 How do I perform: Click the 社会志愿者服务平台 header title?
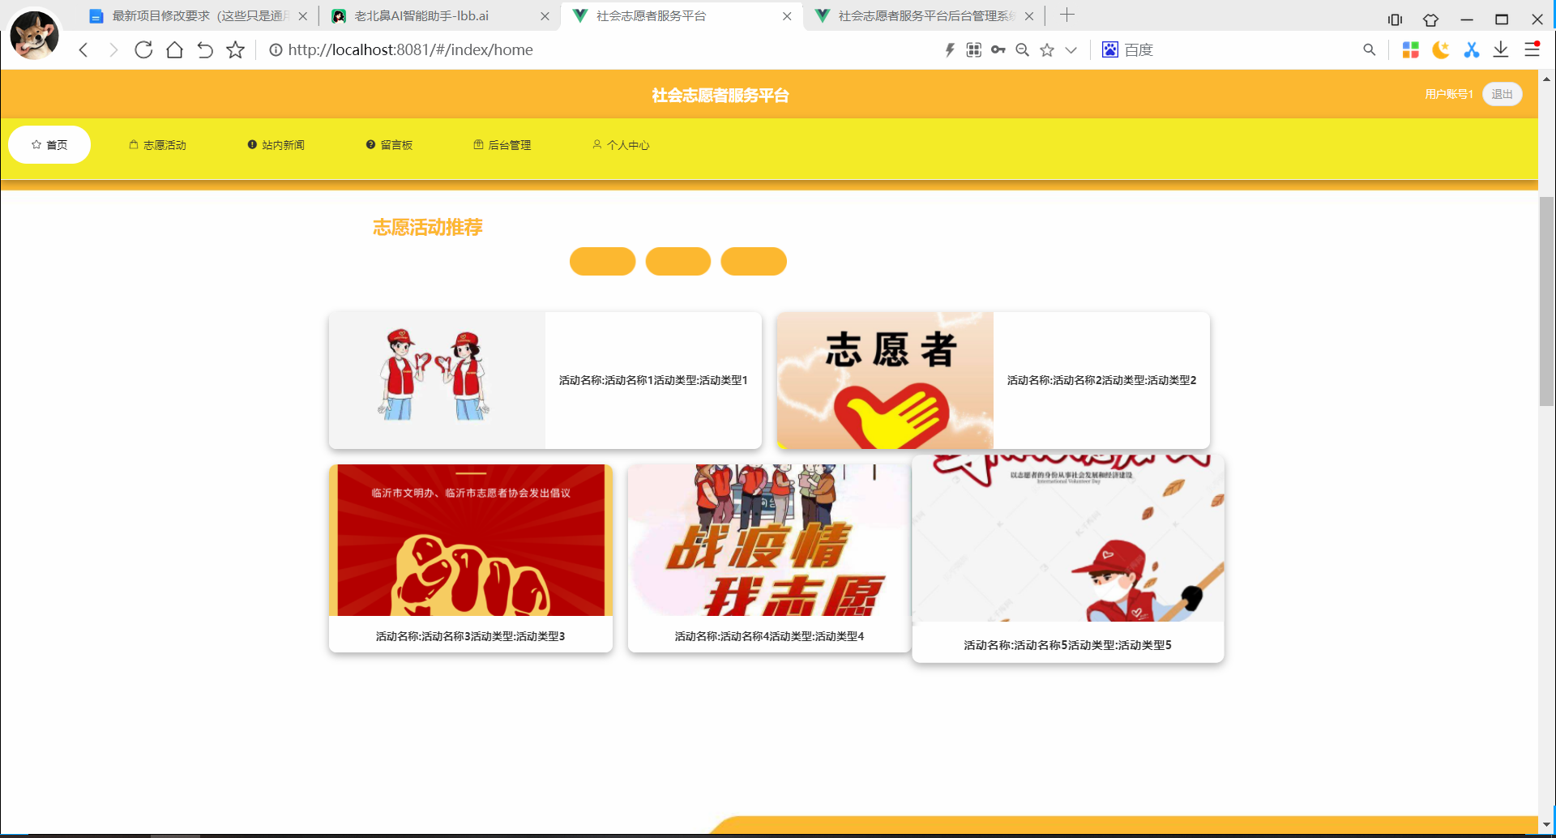720,95
